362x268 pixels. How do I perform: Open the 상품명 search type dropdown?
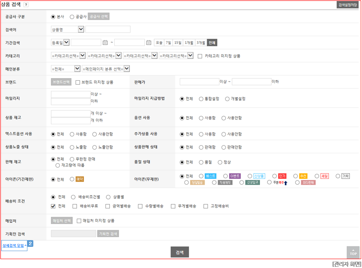68,30
